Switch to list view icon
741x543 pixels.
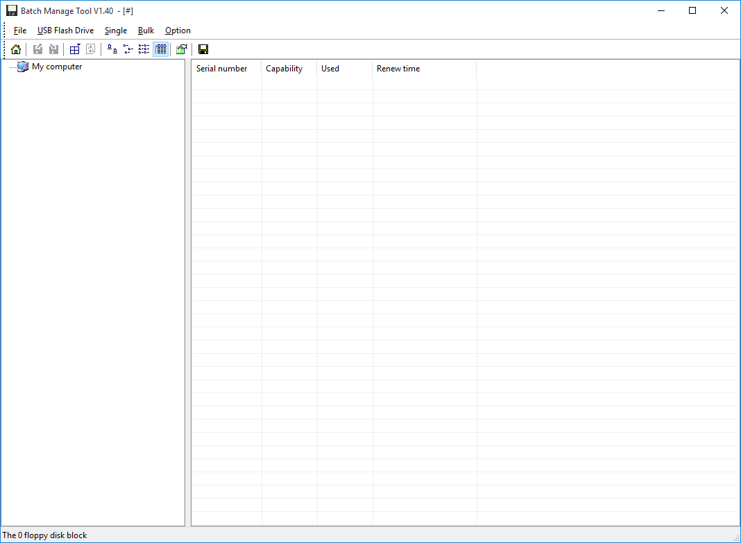tap(144, 49)
